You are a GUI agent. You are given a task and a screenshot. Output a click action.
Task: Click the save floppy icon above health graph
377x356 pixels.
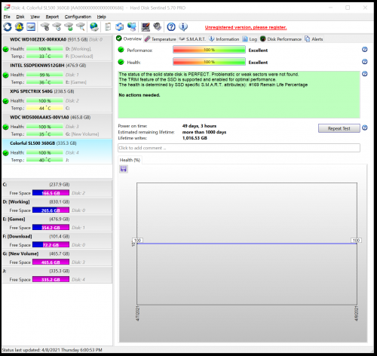124,169
